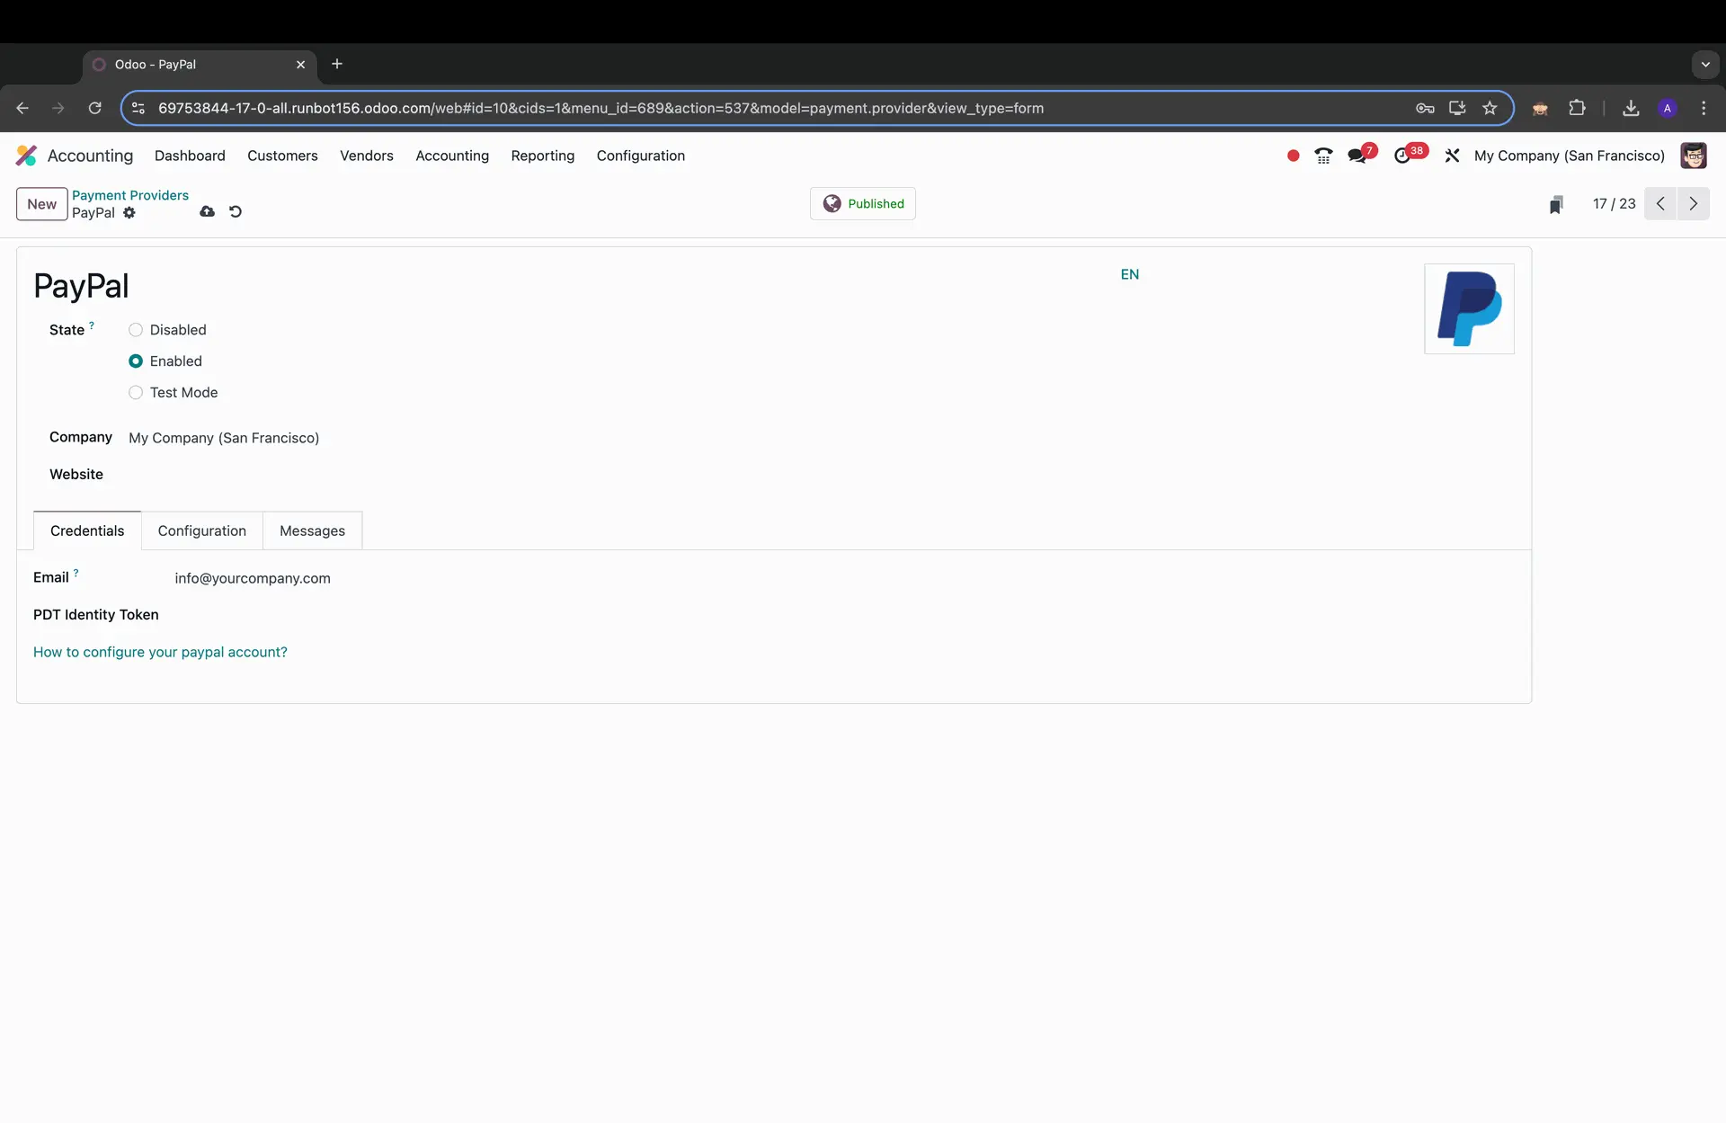This screenshot has width=1726, height=1123.
Task: Go back to Payment Providers breadcrumb
Action: tap(130, 195)
